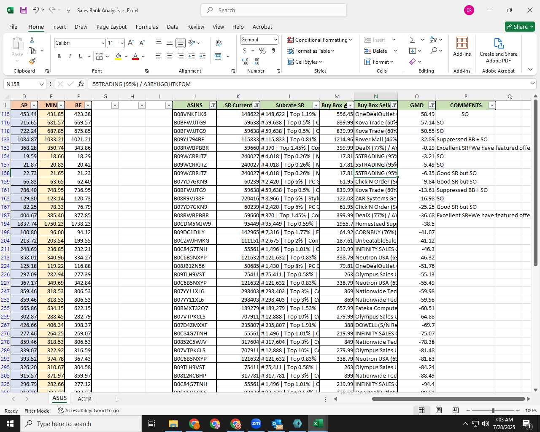Image resolution: width=540 pixels, height=432 pixels.
Task: Expand the Name Box dropdown
Action: pos(41,84)
